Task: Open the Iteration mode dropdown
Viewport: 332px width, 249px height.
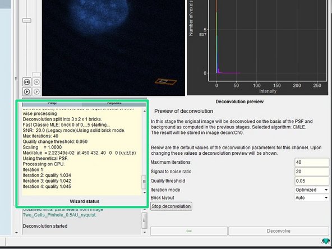Action: [312, 190]
